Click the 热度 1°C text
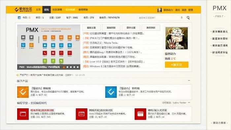This screenshot has width=231, height=130. [170, 59]
